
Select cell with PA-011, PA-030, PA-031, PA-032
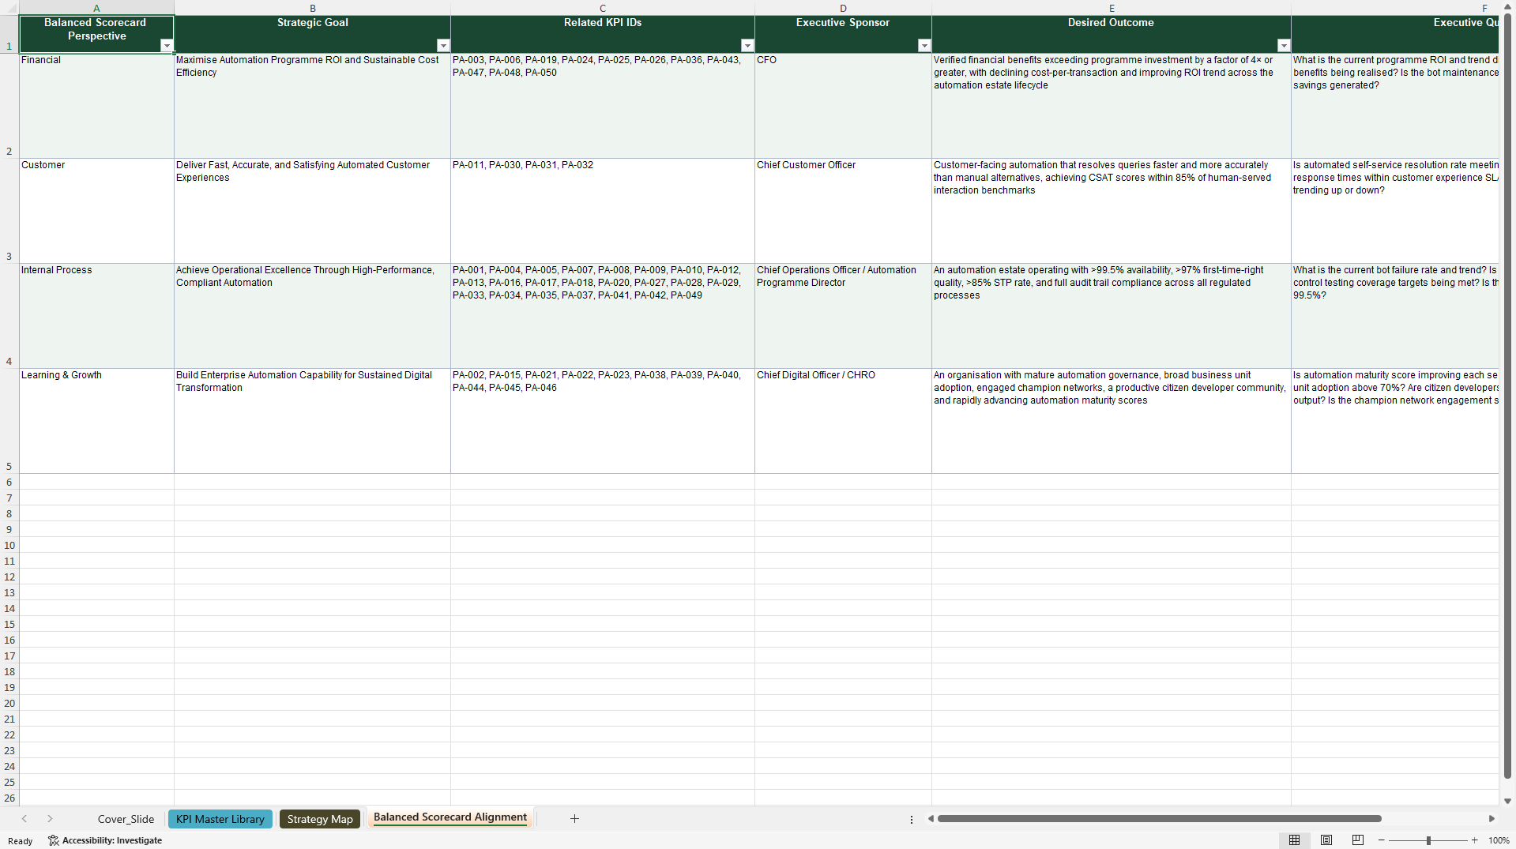tap(603, 211)
